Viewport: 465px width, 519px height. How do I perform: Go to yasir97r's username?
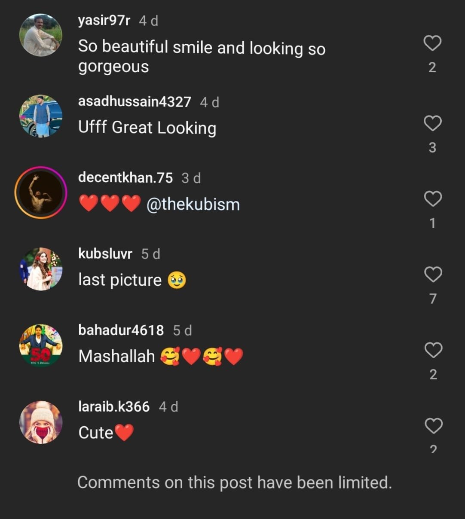(x=104, y=20)
